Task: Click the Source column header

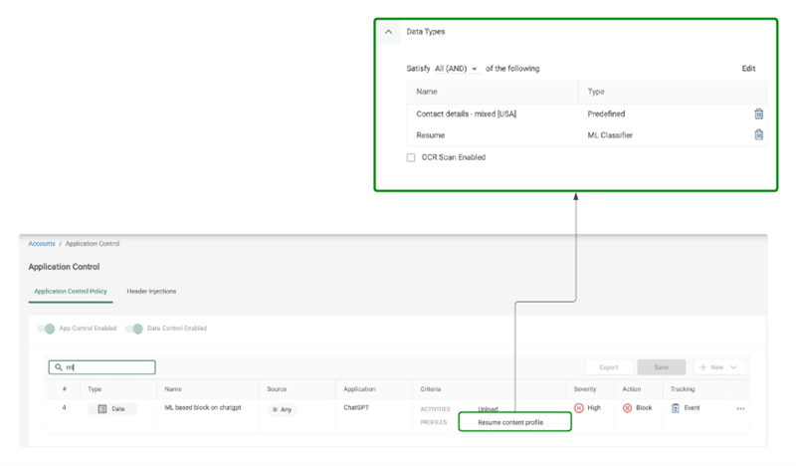Action: [277, 388]
